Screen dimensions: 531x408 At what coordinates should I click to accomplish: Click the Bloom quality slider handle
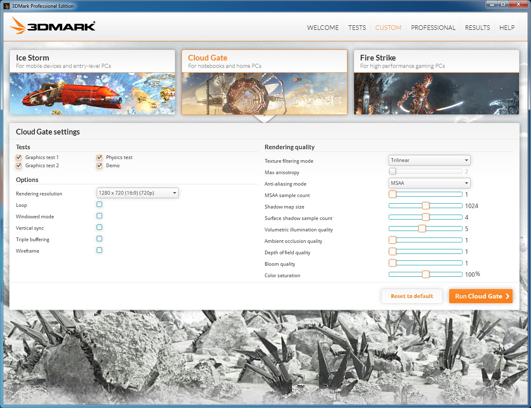click(x=393, y=263)
